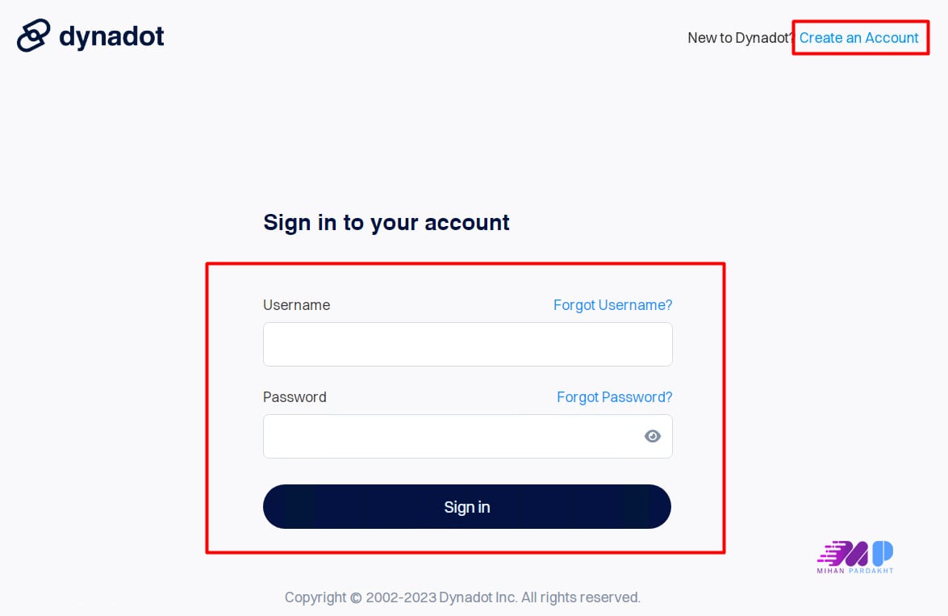948x616 pixels.
Task: Focus the Username input field
Action: click(467, 345)
